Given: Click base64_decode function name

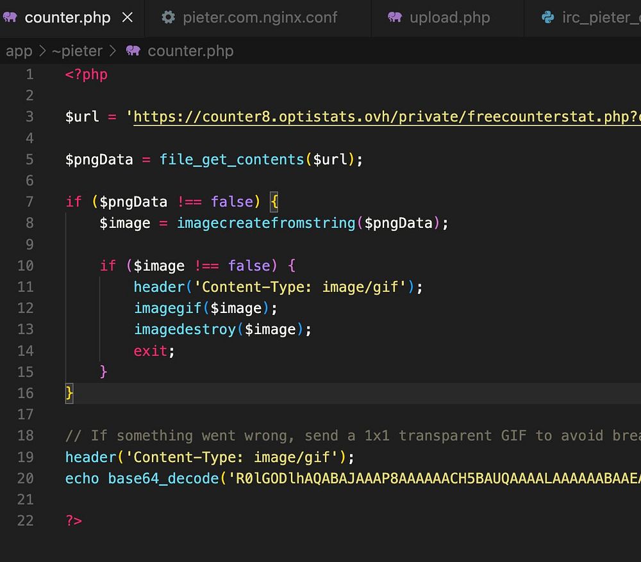Looking at the screenshot, I should point(163,478).
